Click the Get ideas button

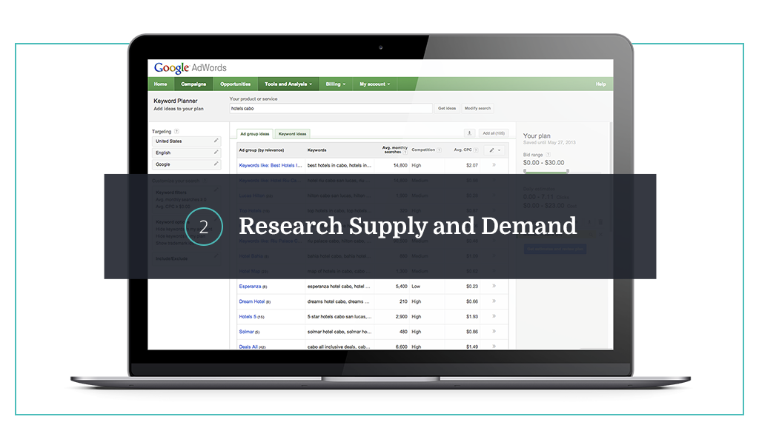447,108
